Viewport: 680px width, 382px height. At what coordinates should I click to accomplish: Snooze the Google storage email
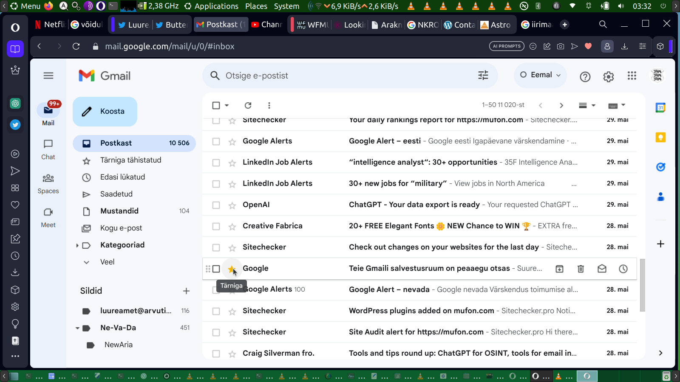623,269
